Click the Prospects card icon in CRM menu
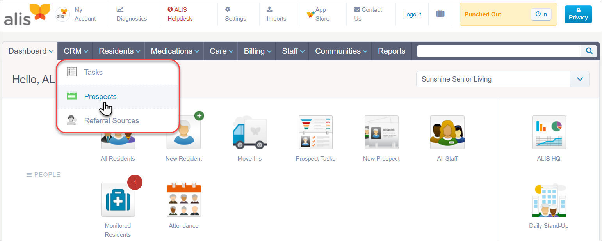Screen dimensions: 602x241 tap(71, 96)
